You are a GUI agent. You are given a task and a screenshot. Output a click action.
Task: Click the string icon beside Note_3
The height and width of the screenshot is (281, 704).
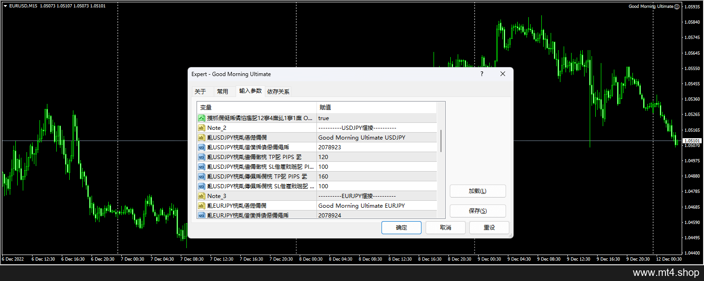[202, 196]
